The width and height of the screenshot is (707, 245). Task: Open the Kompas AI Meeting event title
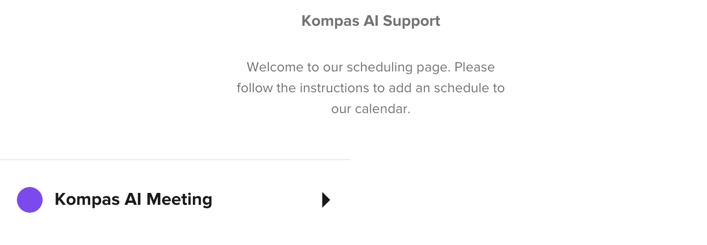coord(133,199)
